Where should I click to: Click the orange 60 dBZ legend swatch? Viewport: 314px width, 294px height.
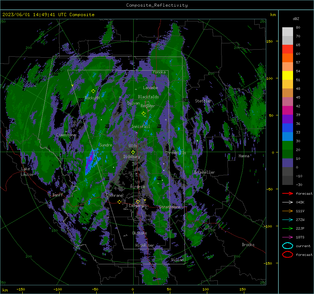[x=287, y=58]
